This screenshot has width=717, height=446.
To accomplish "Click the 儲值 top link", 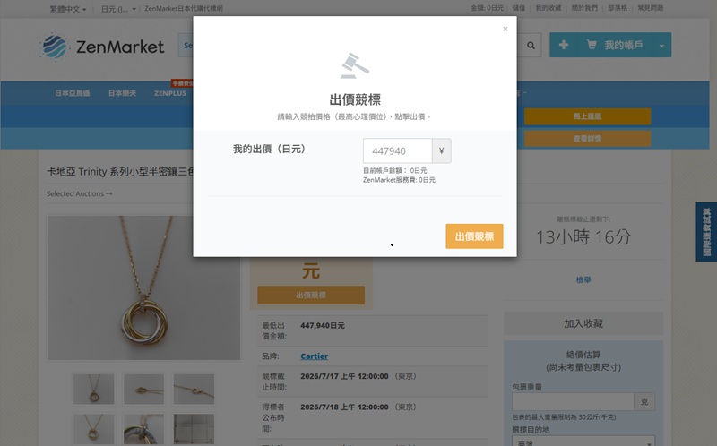I will [x=519, y=8].
